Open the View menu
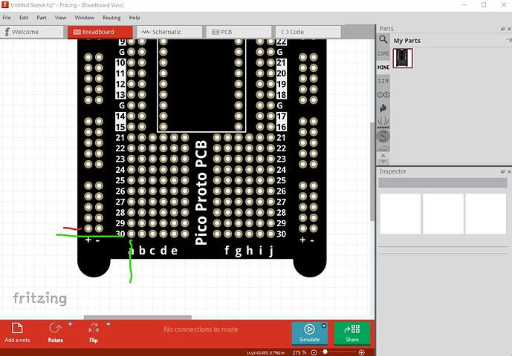 pos(60,18)
